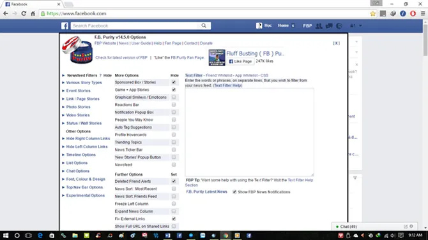Open the friend requests icon
Screen dimensions: 428x240
coord(319,26)
